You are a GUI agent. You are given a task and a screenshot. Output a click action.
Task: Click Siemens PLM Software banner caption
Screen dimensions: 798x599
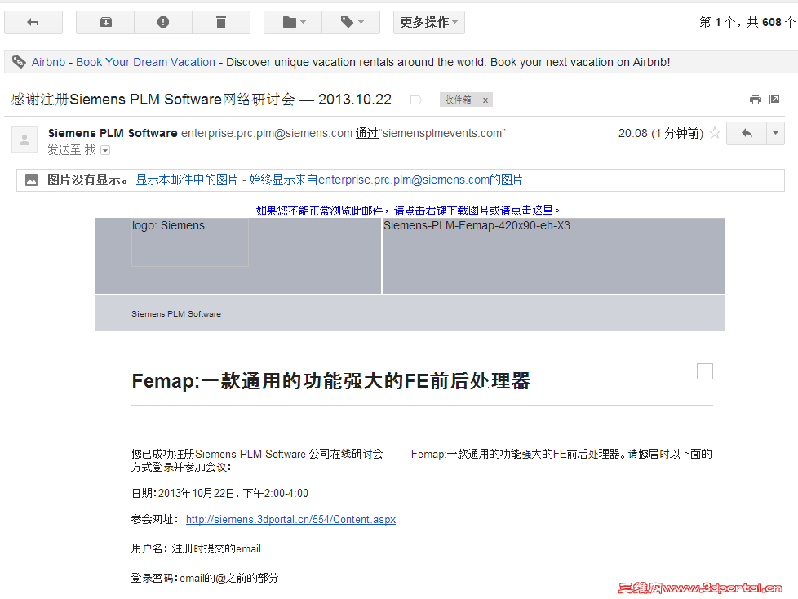pyautogui.click(x=176, y=314)
